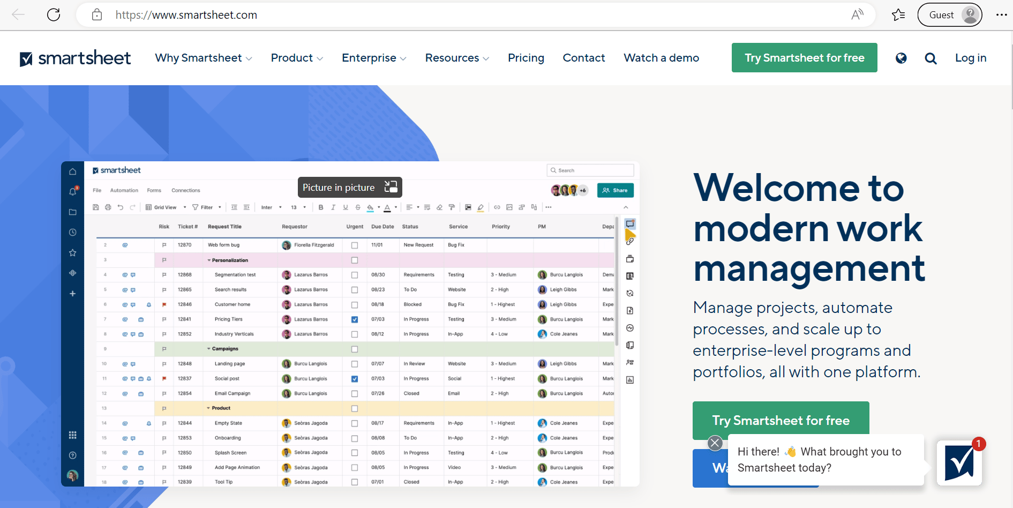Screen dimensions: 1013x508
Task: Toggle Bold formatting in the sheet toolbar
Action: 321,207
